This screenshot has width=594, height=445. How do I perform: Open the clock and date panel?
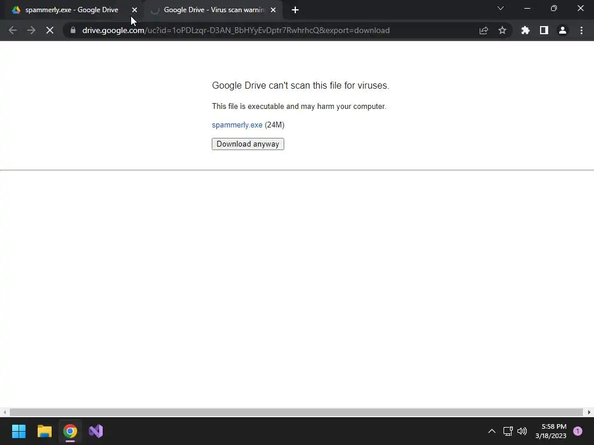pyautogui.click(x=551, y=431)
